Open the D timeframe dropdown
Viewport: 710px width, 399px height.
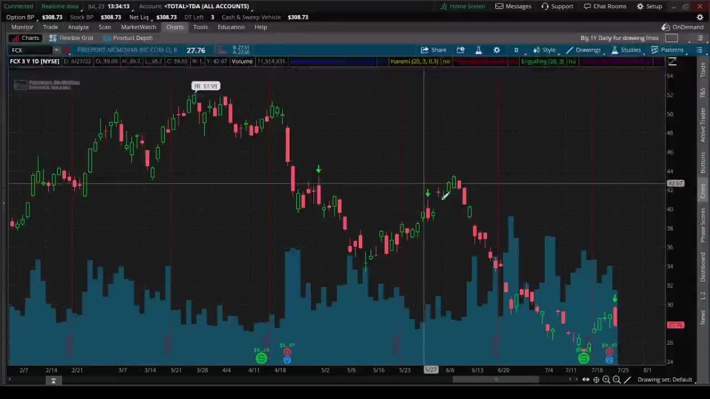click(x=516, y=50)
